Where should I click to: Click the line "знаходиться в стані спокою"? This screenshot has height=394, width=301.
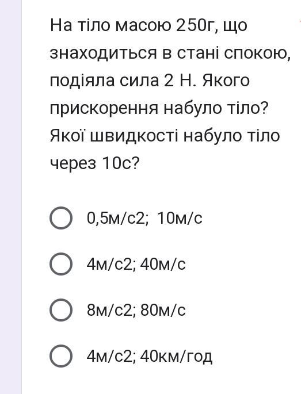pyautogui.click(x=170, y=53)
